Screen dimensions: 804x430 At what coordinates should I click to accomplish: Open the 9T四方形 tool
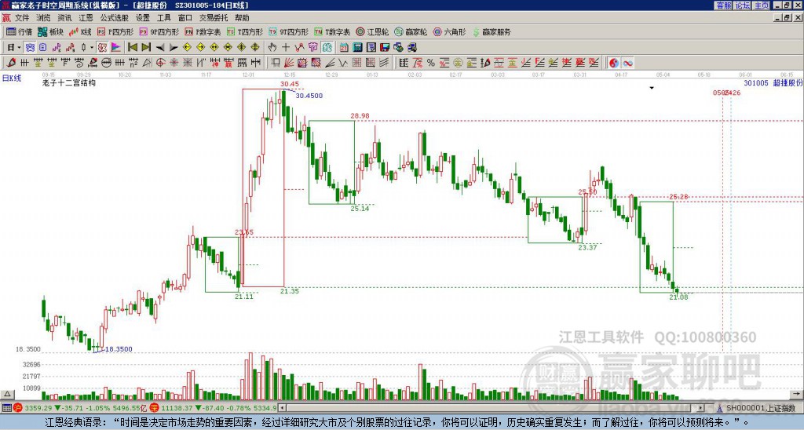tap(289, 31)
